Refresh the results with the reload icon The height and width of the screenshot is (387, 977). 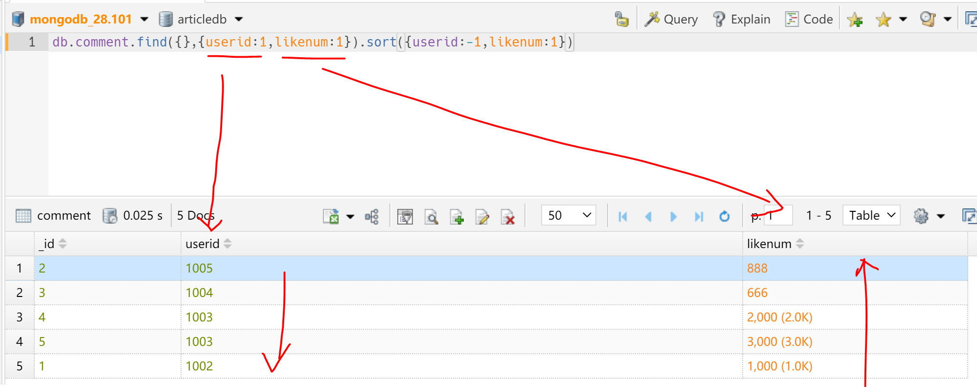tap(724, 216)
